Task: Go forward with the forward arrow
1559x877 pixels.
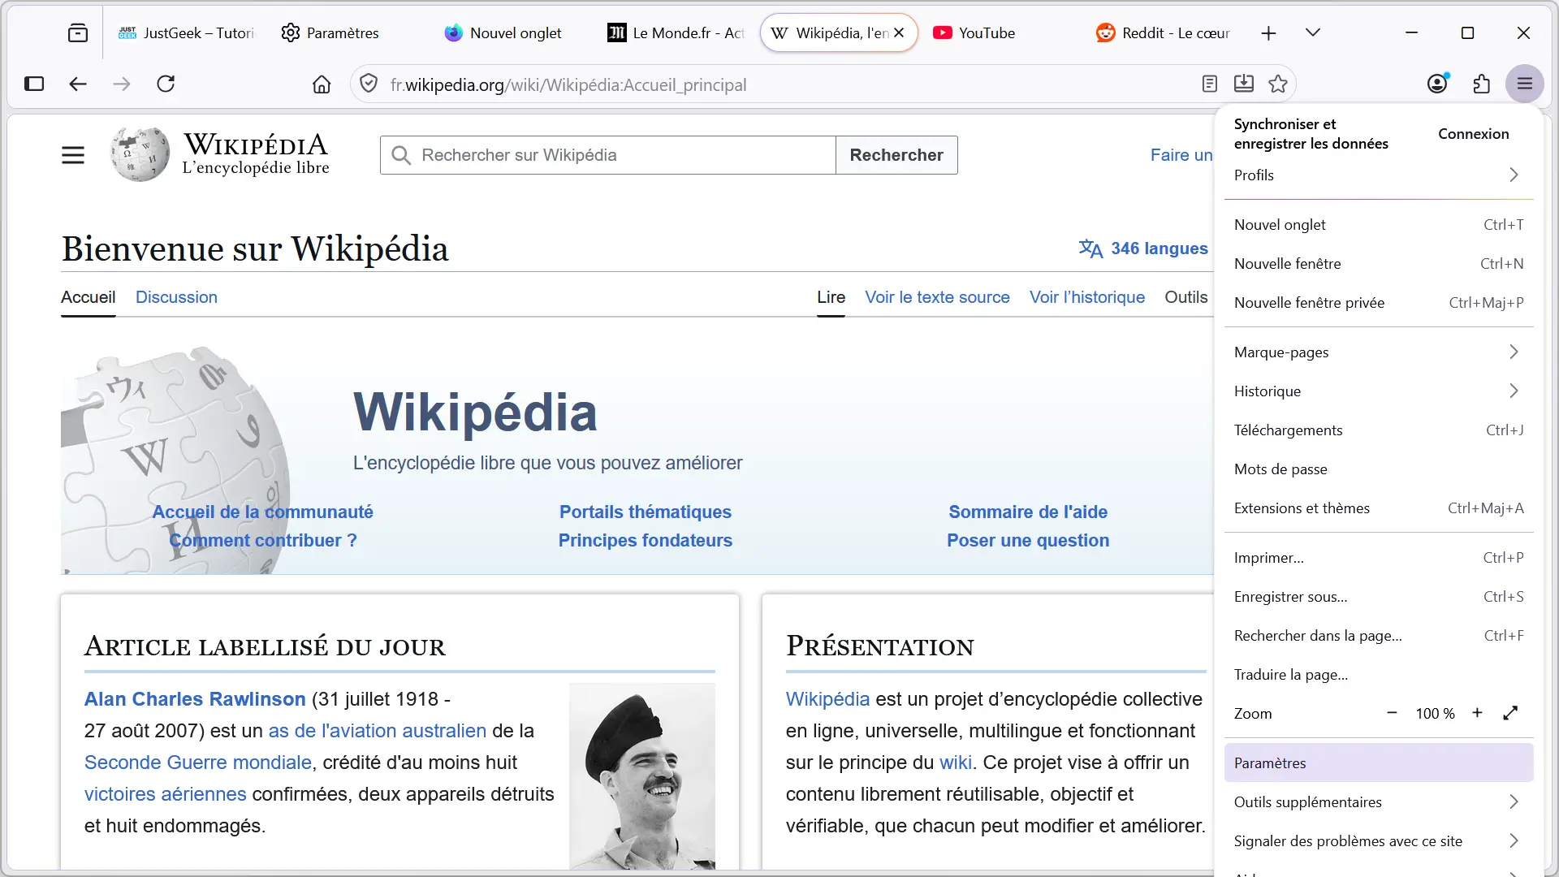Action: 122,84
